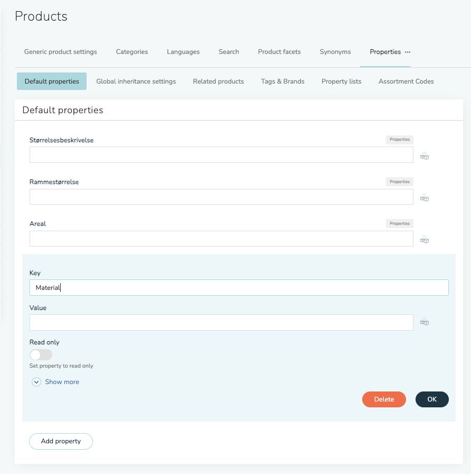The width and height of the screenshot is (471, 474).
Task: Focus the Key input containing Material
Action: (239, 287)
